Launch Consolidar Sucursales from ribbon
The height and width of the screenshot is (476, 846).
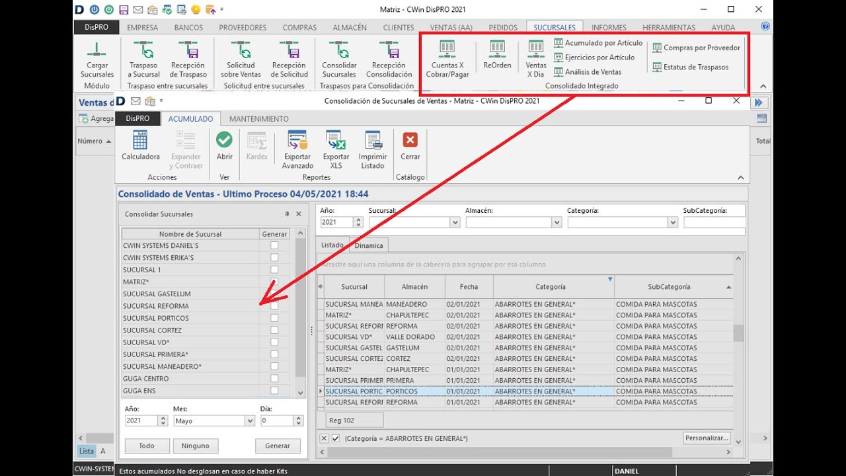tap(339, 58)
